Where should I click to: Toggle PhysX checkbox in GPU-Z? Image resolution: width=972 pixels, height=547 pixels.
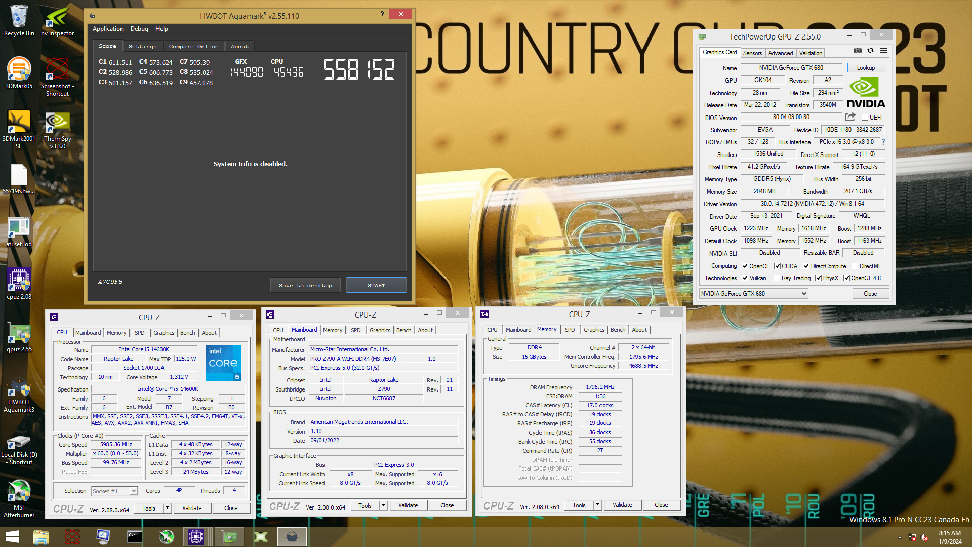coord(818,278)
